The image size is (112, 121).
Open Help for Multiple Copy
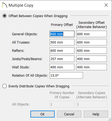point(96,114)
